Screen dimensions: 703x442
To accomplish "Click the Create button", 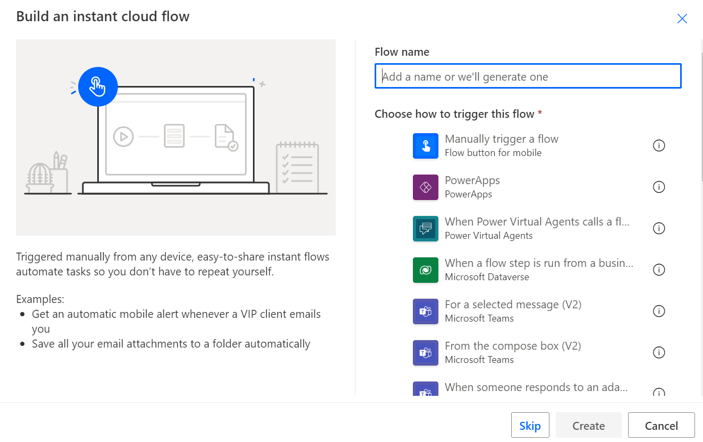I will [589, 426].
